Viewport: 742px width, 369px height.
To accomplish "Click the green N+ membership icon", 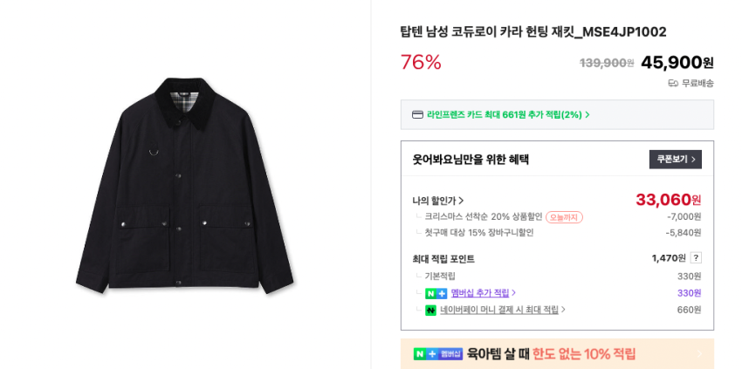I will pos(436,293).
